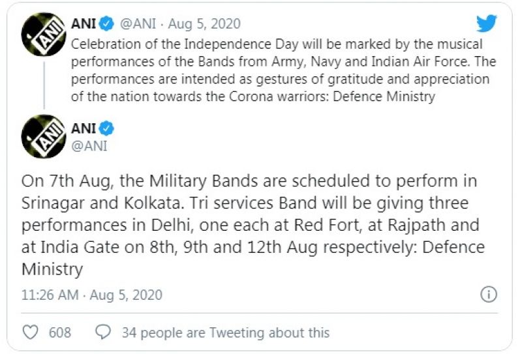Open "34 people are Tweeting about this"
This screenshot has height=354, width=522.
(x=225, y=332)
